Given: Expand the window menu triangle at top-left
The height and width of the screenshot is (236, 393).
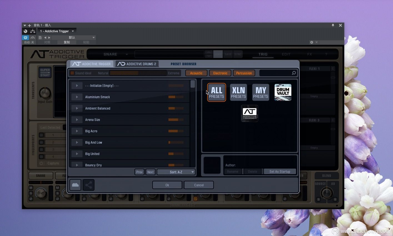Looking at the screenshot, I should tap(24, 25).
